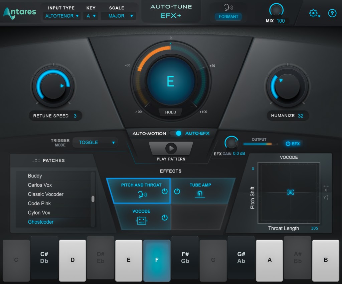Image resolution: width=342 pixels, height=284 pixels.
Task: Select the Code Pink patch
Action: pos(39,203)
